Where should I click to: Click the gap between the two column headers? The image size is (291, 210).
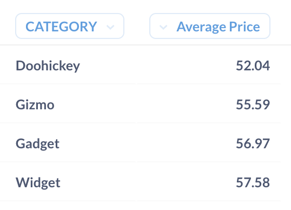(x=137, y=26)
